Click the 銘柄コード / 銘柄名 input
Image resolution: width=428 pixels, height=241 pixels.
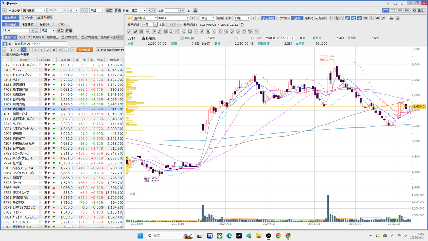click(x=62, y=11)
